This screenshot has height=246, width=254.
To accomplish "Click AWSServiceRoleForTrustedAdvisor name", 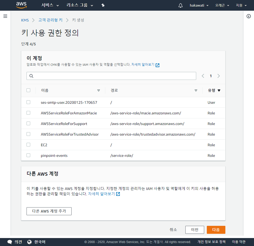I will click(70, 134).
